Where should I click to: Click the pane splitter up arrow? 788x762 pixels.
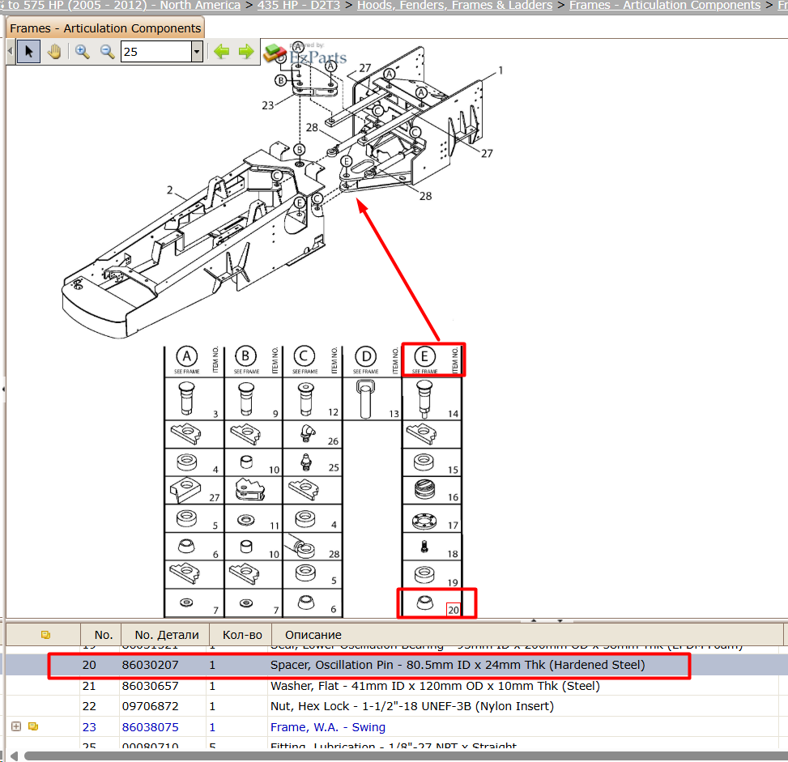[x=534, y=620]
